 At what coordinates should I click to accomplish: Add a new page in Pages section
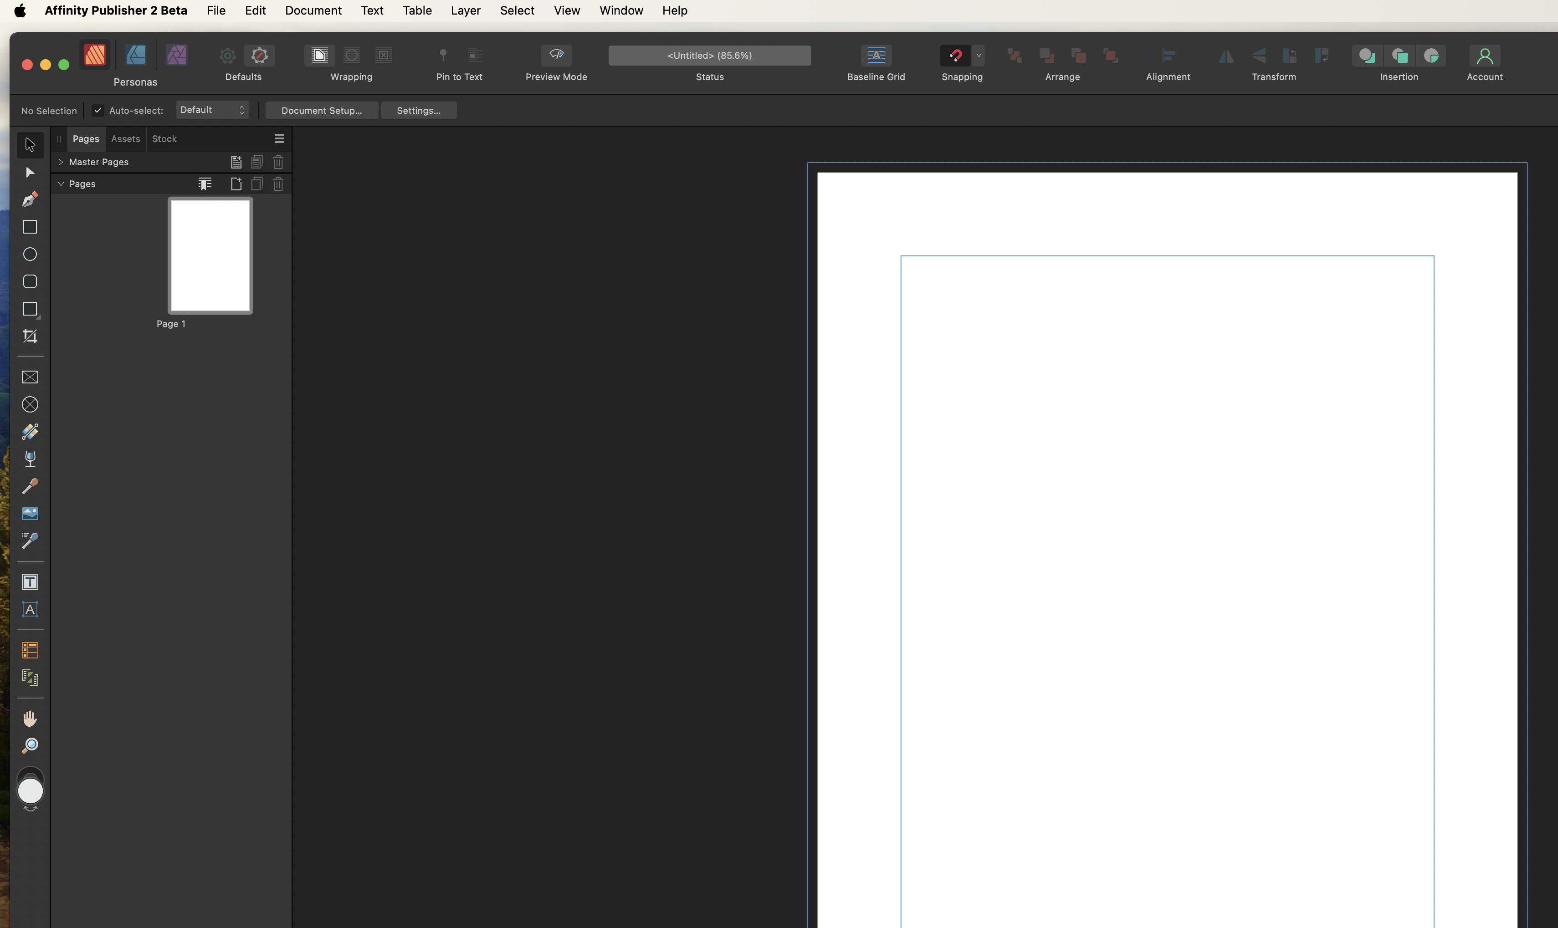(x=236, y=184)
